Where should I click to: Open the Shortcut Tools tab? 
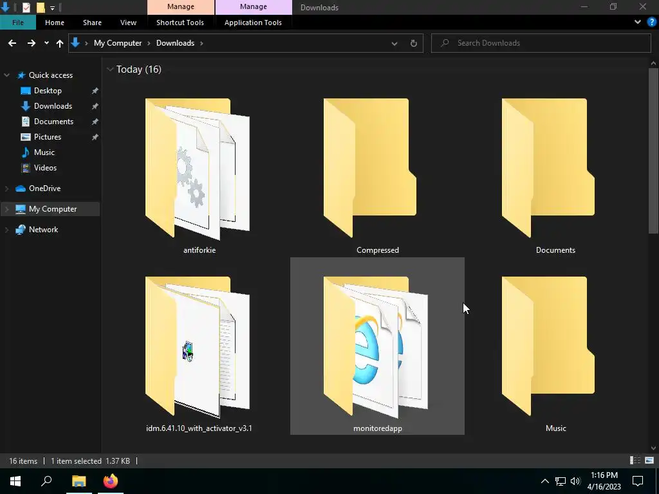(180, 23)
